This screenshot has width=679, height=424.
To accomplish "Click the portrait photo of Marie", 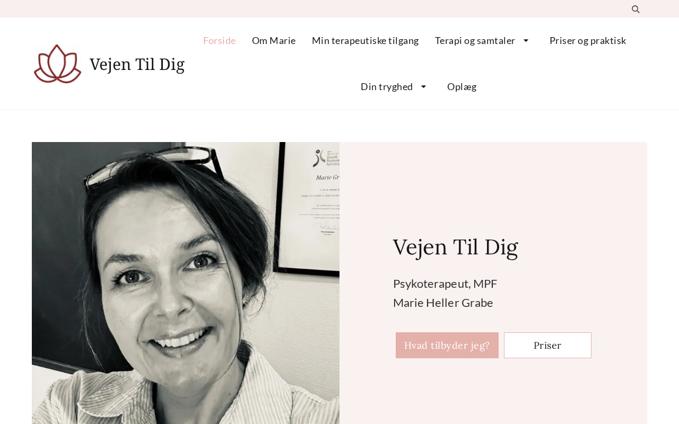I will (x=186, y=283).
